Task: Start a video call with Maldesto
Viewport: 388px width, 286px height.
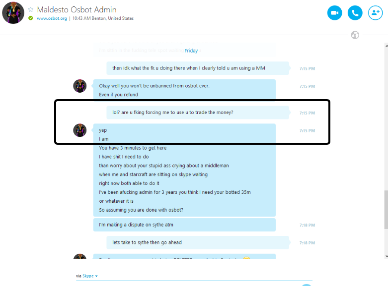Action: 334,13
